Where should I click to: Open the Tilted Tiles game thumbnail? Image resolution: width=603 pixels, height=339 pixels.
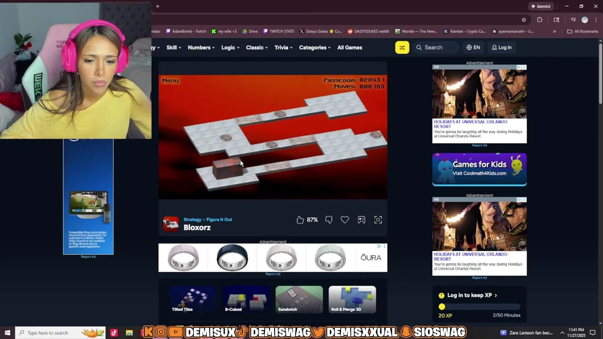(192, 299)
